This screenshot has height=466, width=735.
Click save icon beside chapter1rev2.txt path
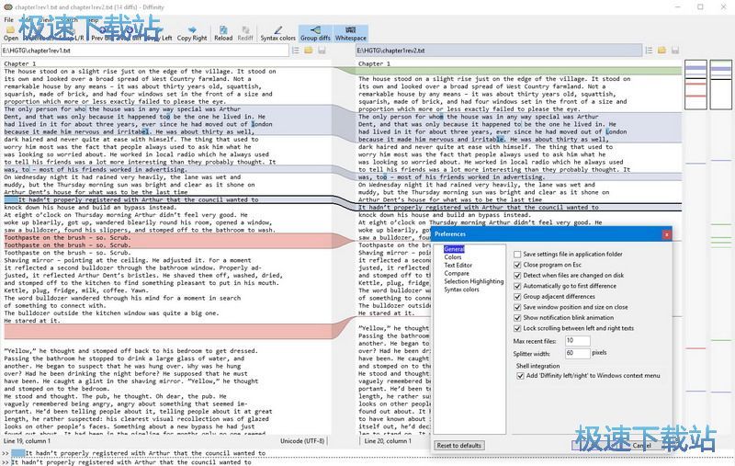[673, 50]
